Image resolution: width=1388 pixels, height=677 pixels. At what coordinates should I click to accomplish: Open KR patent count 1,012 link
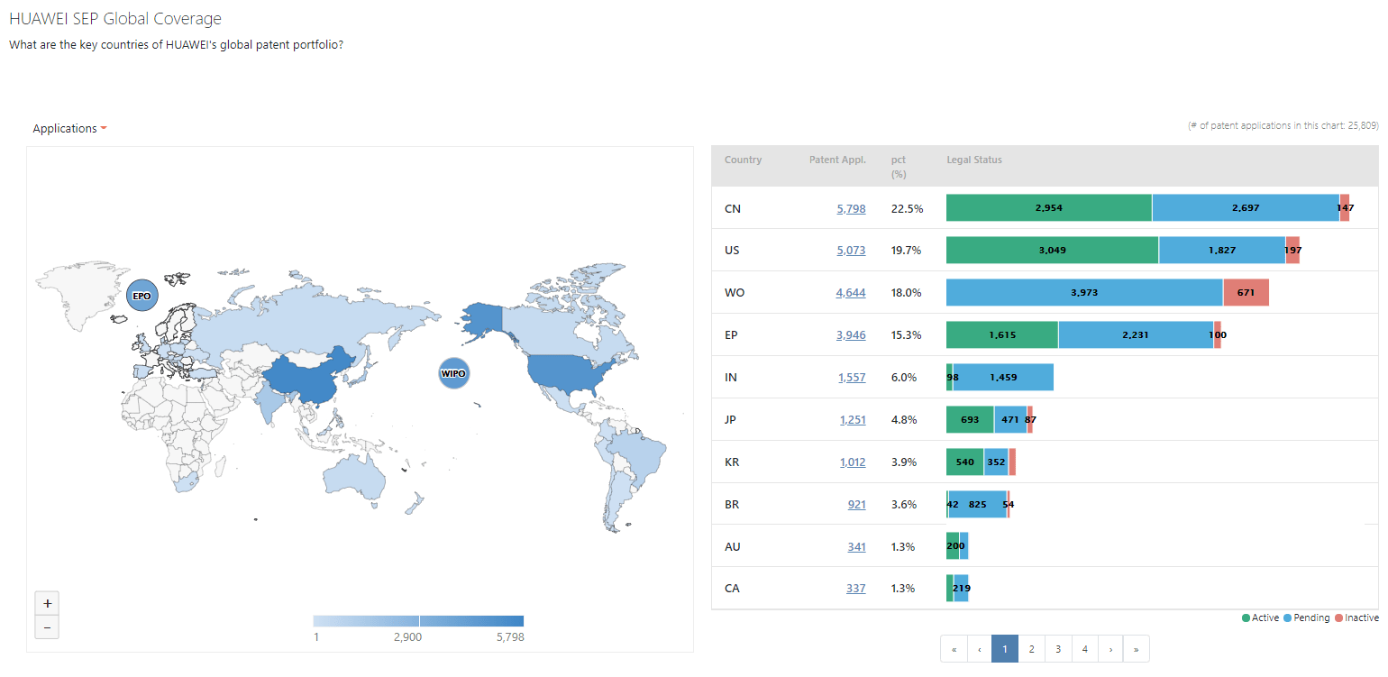click(853, 462)
